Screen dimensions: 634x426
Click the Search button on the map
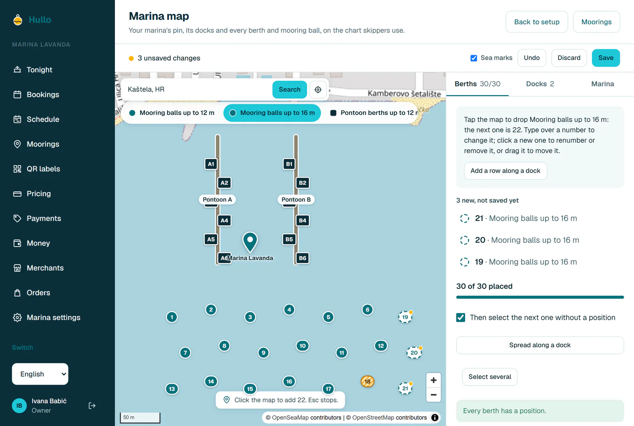[290, 90]
